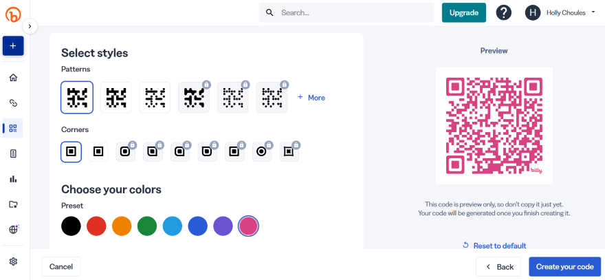Click the Back button
Viewport: 605px width, 280px height.
tap(498, 266)
